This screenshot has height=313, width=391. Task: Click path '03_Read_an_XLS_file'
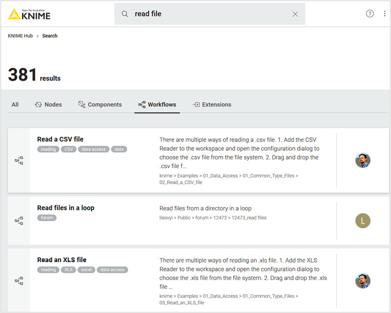pyautogui.click(x=182, y=303)
